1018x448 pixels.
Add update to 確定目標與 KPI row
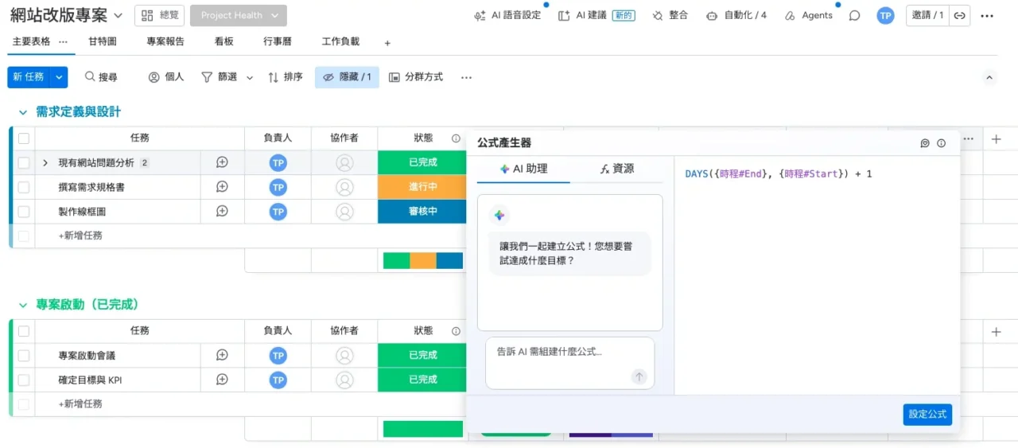click(x=223, y=380)
